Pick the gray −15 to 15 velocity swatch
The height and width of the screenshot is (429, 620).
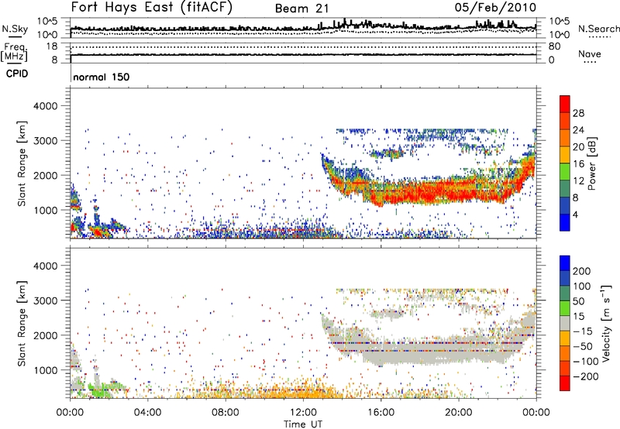(565, 324)
